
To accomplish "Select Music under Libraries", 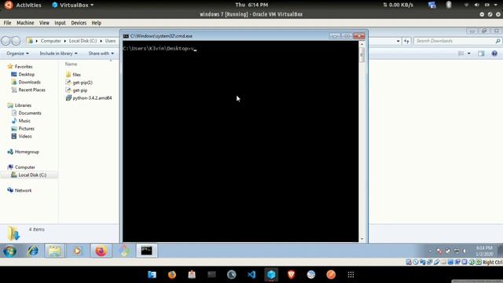I will (24, 121).
